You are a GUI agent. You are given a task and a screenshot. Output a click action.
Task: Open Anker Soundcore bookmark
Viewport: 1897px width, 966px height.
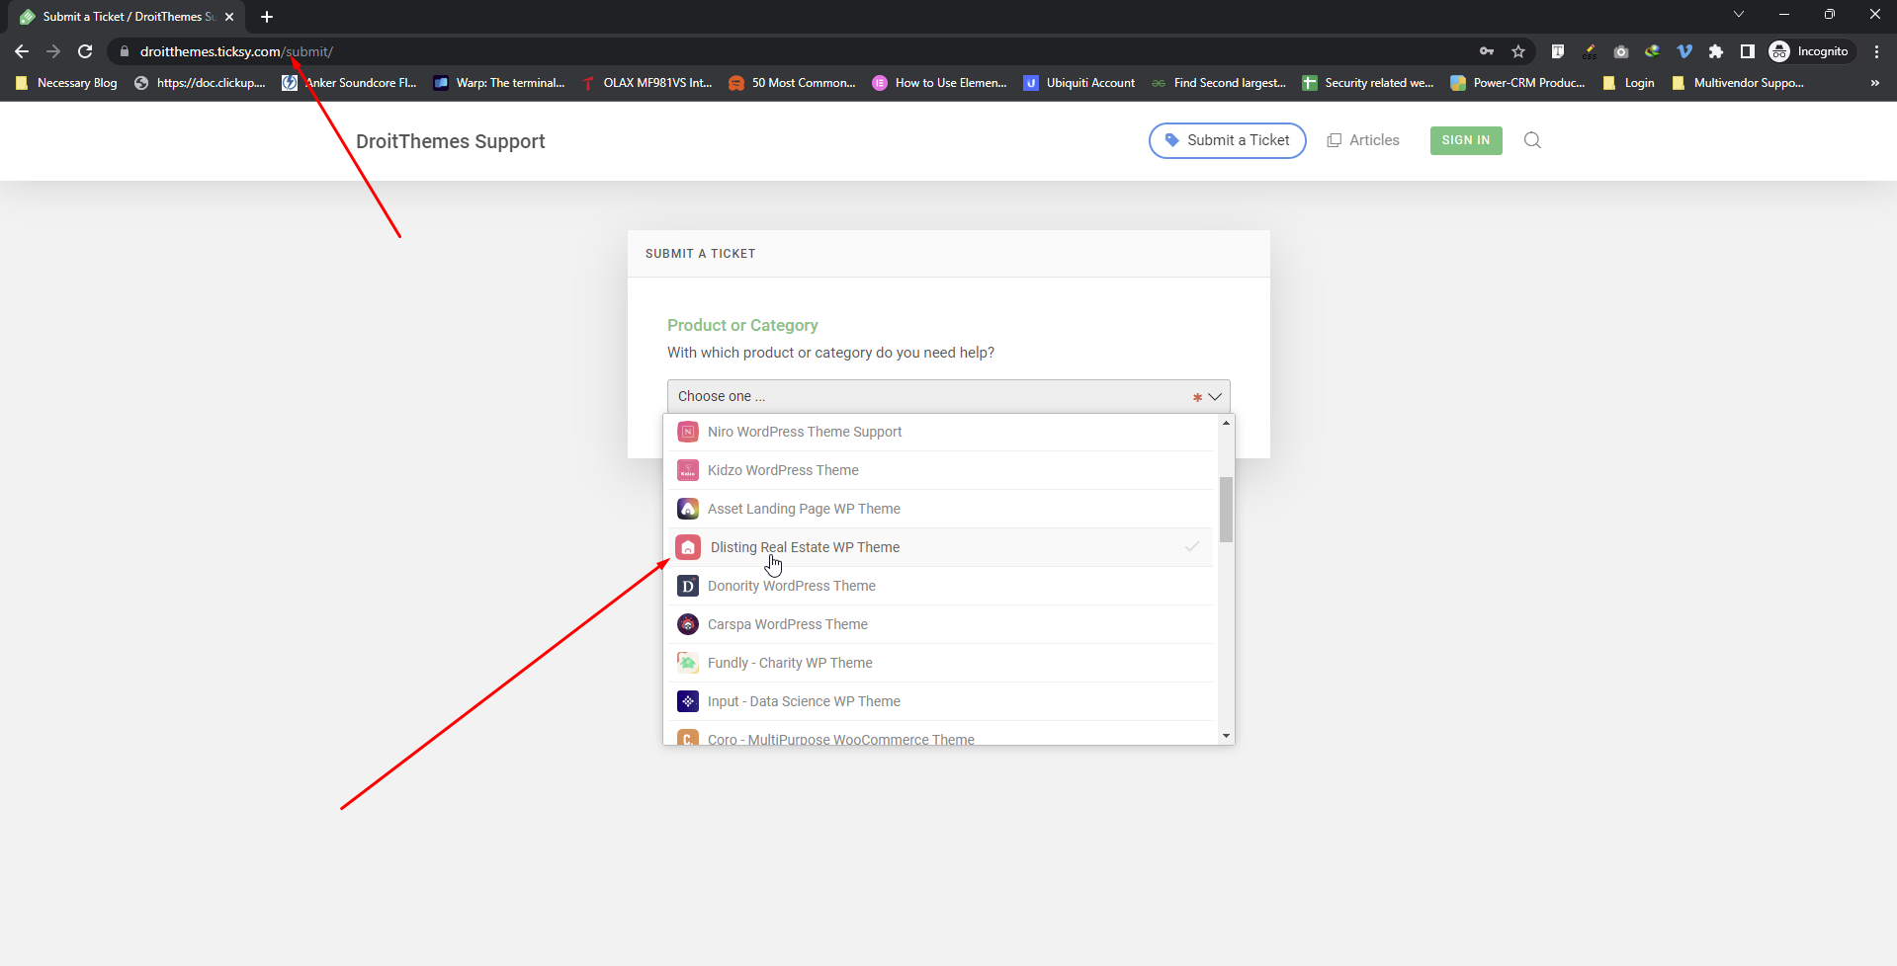350,83
